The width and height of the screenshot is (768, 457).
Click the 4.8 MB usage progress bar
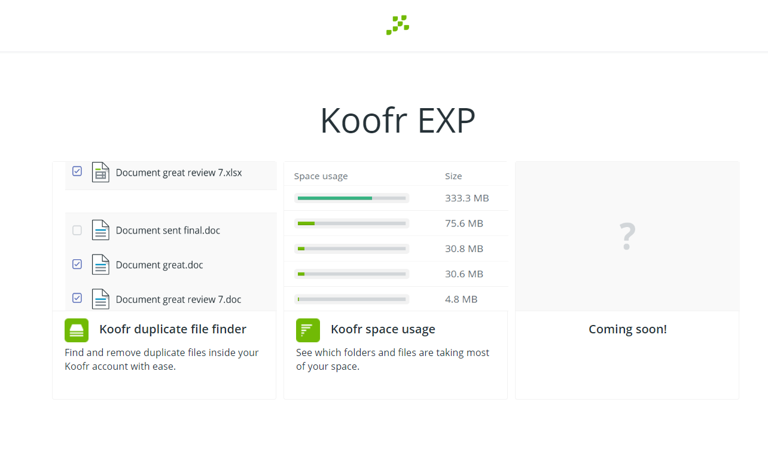[352, 299]
